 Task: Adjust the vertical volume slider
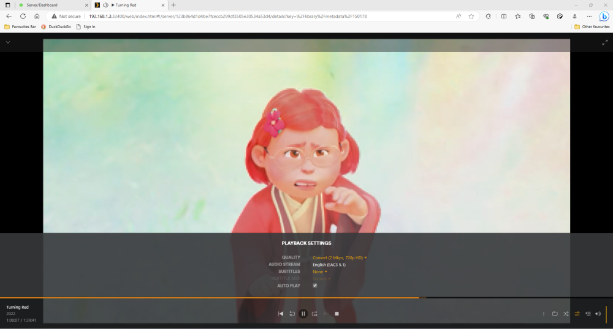pyautogui.click(x=606, y=314)
